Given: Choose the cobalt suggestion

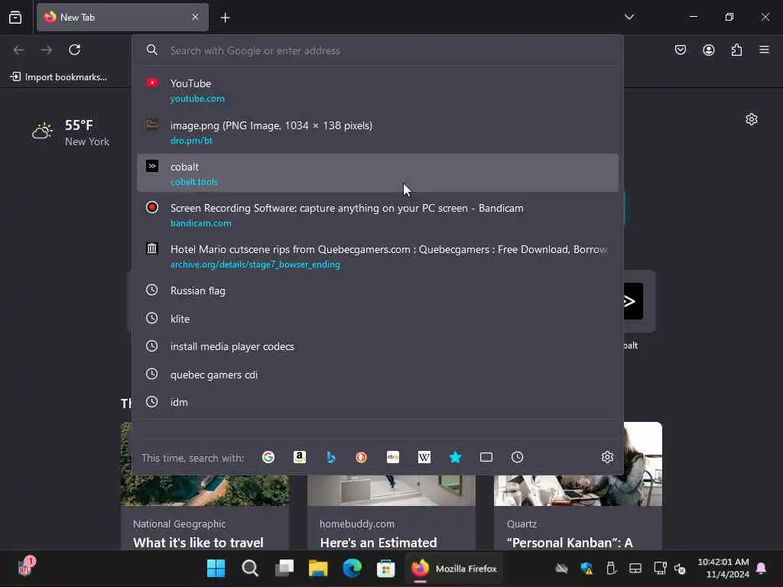Looking at the screenshot, I should click(378, 174).
